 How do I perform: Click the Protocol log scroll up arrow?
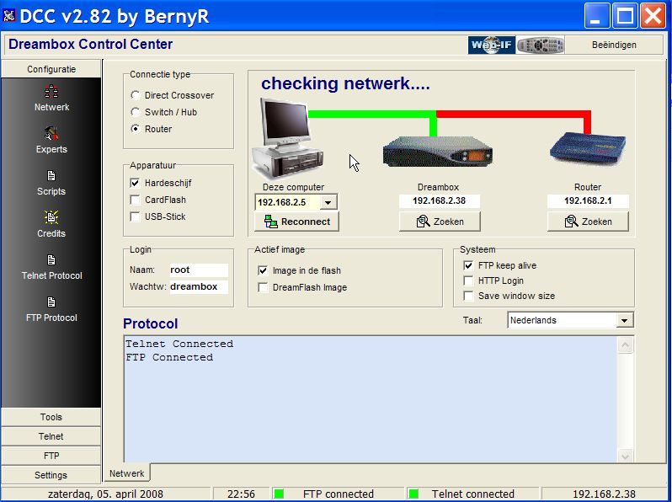coord(626,345)
